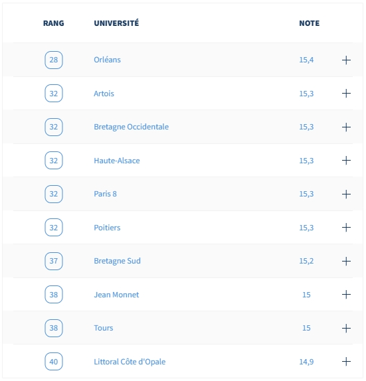Viewport: 366px width, 381px height.
Task: Click the UNIVERSITÉ column header
Action: coord(116,23)
